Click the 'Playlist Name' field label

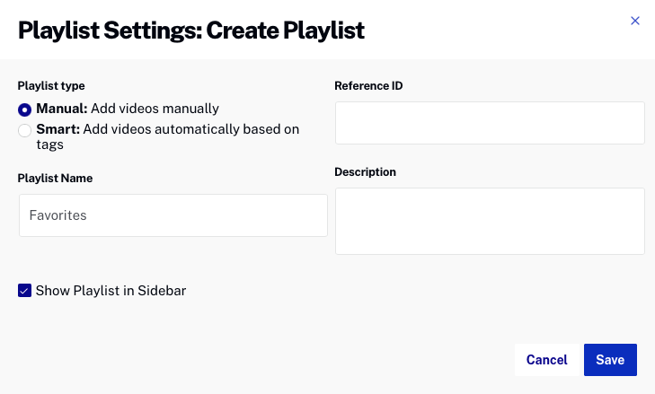pyautogui.click(x=55, y=178)
